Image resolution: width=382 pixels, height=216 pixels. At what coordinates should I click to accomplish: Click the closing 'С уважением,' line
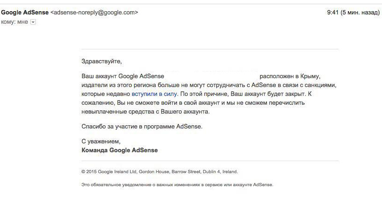point(101,142)
